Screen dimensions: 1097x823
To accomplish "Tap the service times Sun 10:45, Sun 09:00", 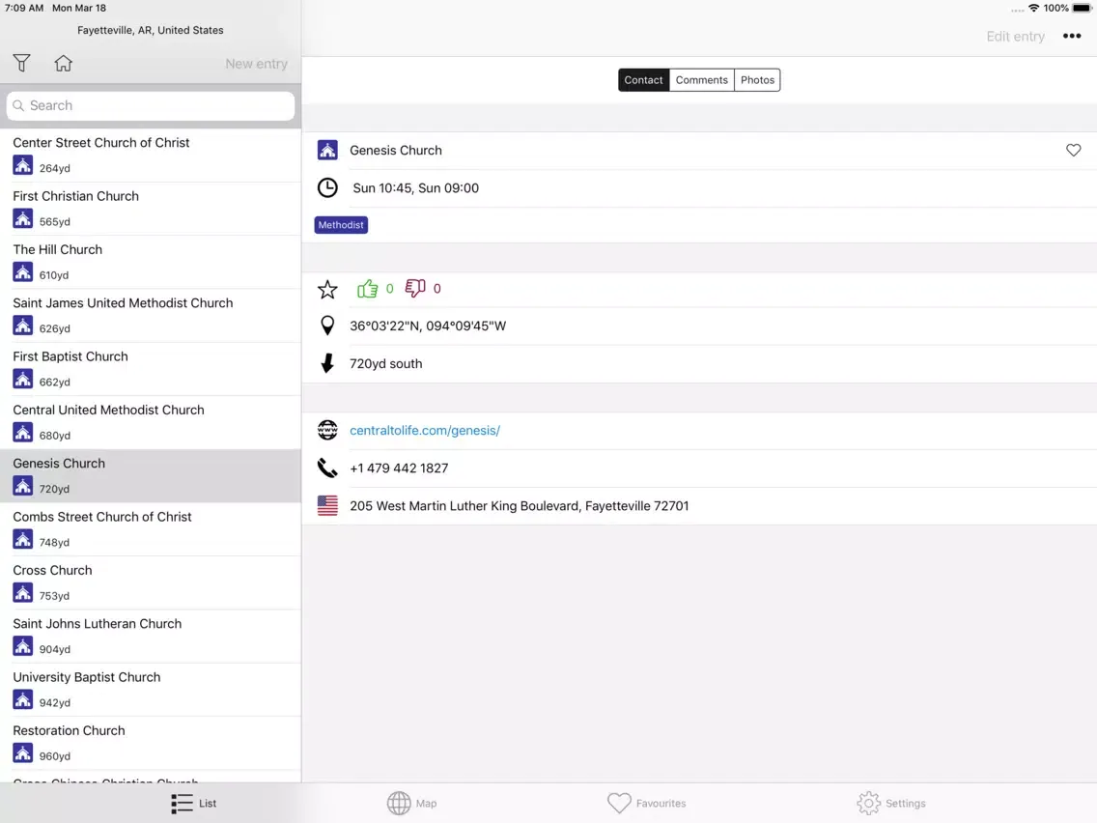I will [x=415, y=188].
